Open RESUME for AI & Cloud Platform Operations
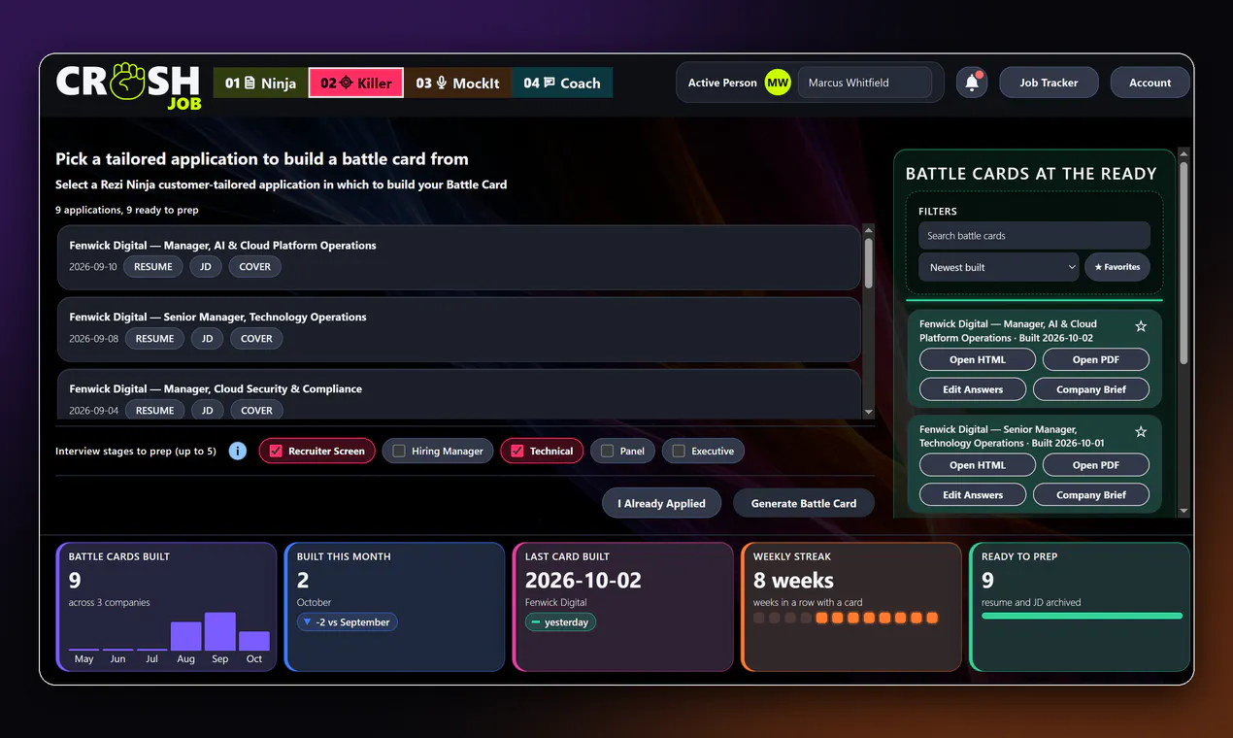Viewport: 1233px width, 738px height. coord(153,267)
